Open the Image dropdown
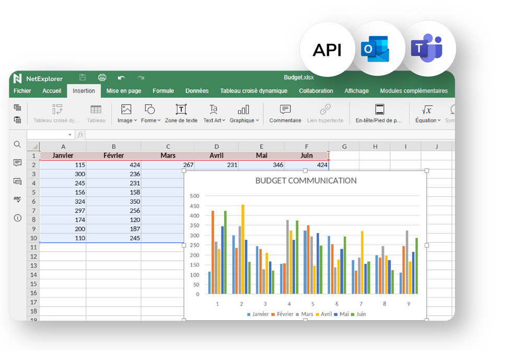Viewport: 514px width, 351px height. [x=127, y=113]
